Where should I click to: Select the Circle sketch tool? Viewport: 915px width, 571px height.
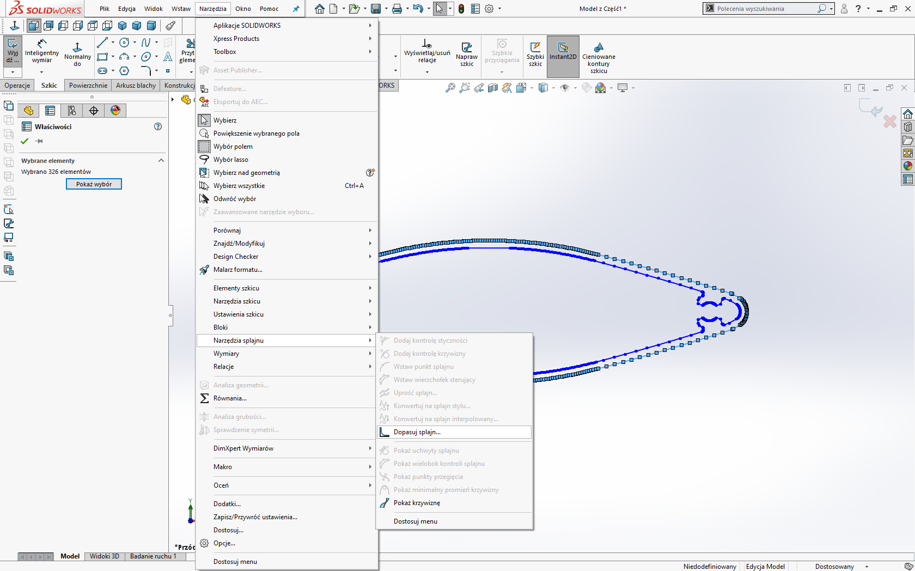[x=124, y=42]
